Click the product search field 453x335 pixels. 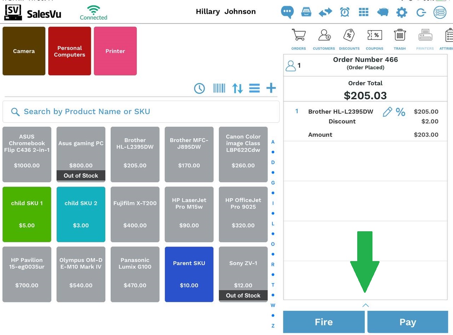click(x=141, y=112)
